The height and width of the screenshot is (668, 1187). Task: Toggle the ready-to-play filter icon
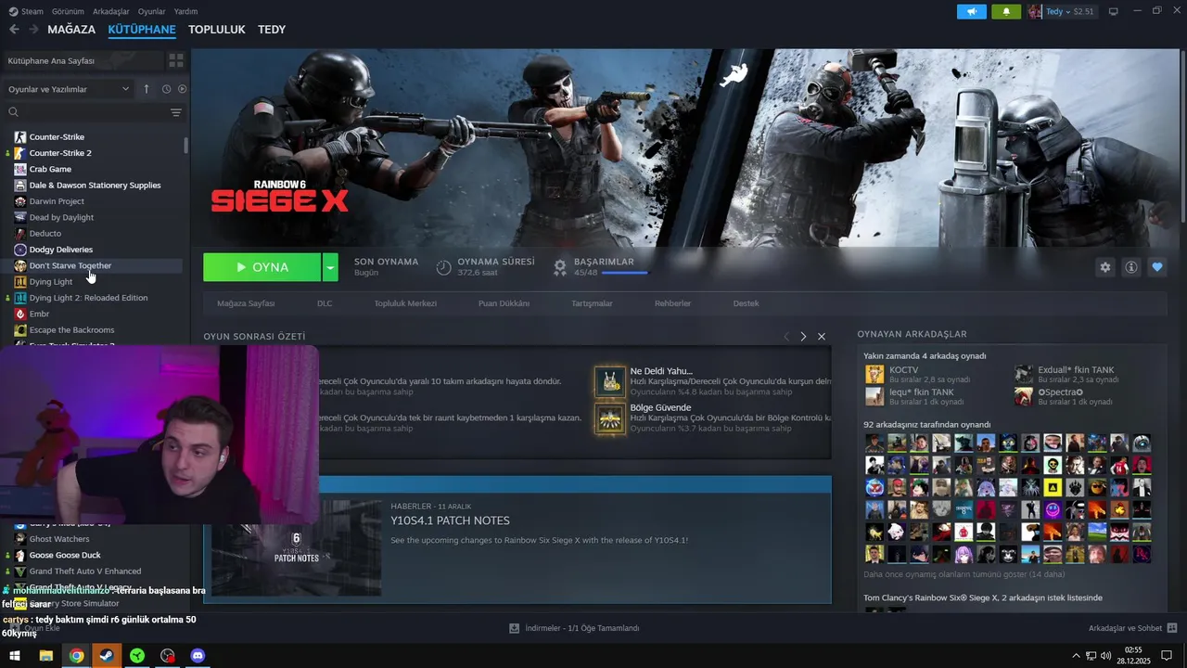click(182, 89)
